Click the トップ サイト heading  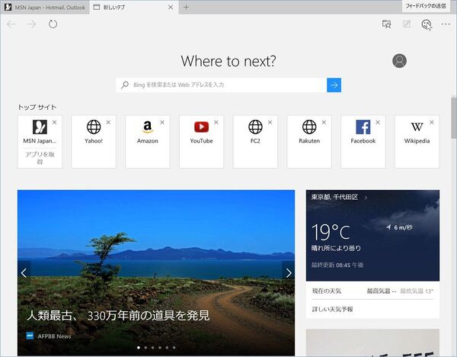pos(37,107)
